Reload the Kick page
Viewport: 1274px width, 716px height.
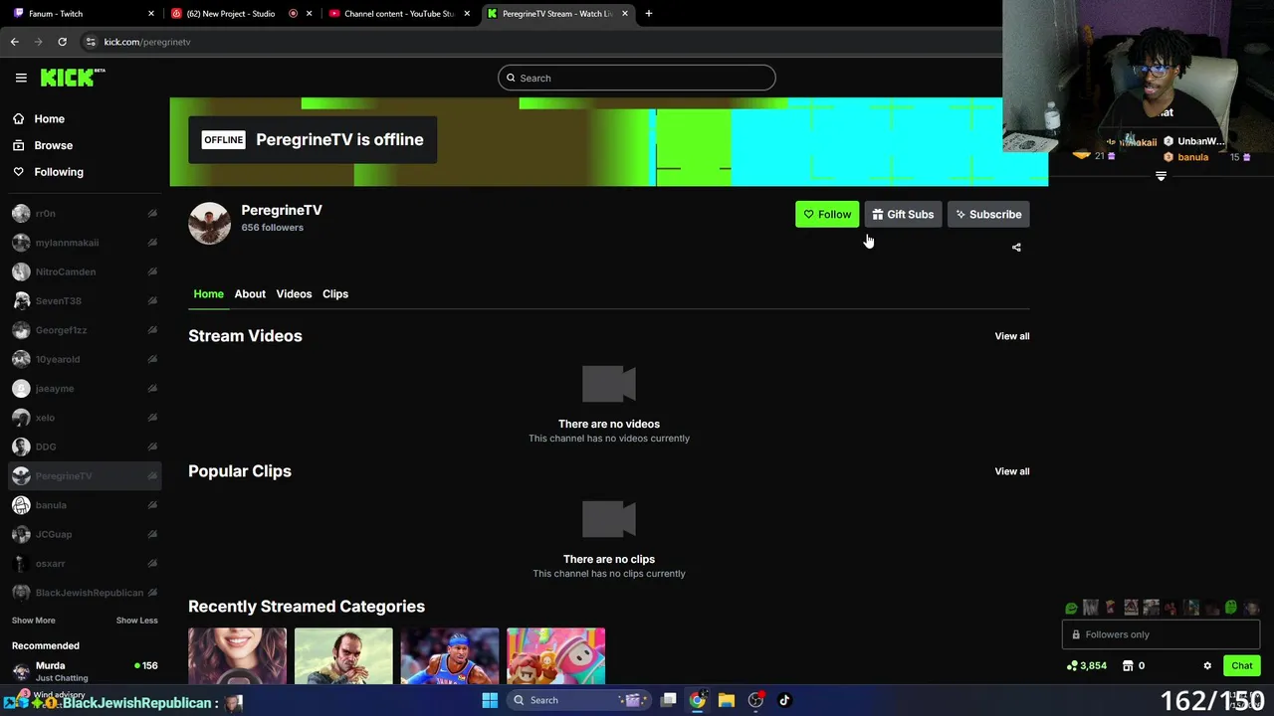click(x=62, y=42)
